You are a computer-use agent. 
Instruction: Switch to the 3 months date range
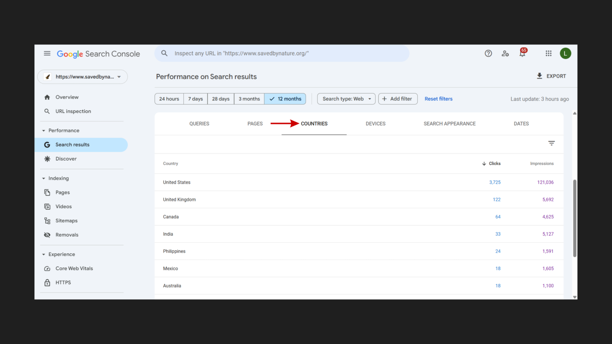point(249,99)
